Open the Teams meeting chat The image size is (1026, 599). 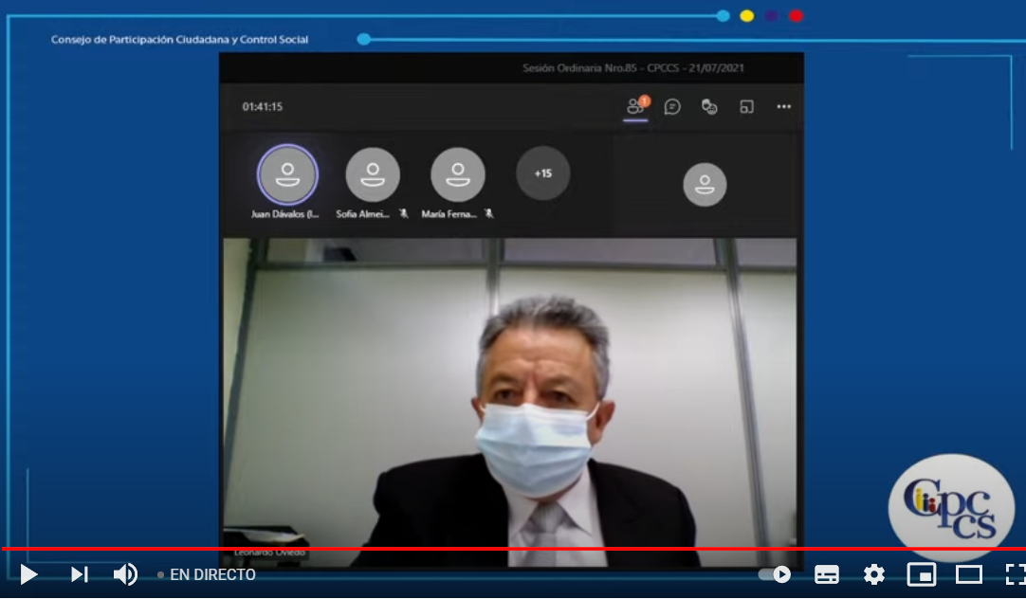672,106
